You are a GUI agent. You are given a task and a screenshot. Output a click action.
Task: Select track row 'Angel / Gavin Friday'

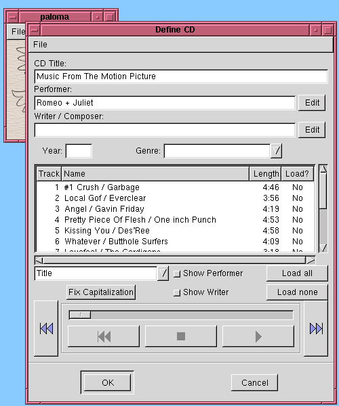pyautogui.click(x=176, y=209)
